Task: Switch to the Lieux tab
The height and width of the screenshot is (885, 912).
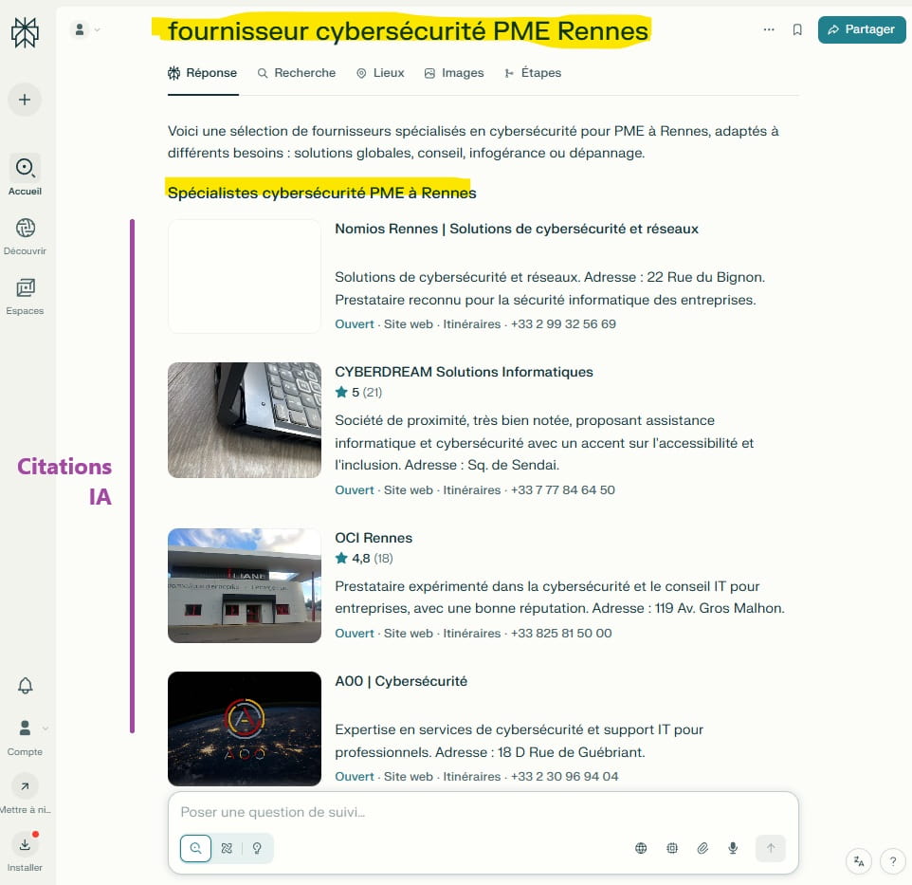Action: point(380,73)
